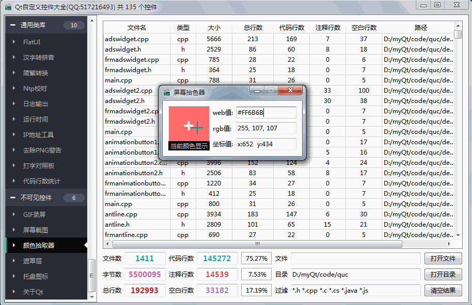Click the 过滤 file filter input field
472x305 pixels.
pyautogui.click(x=355, y=291)
